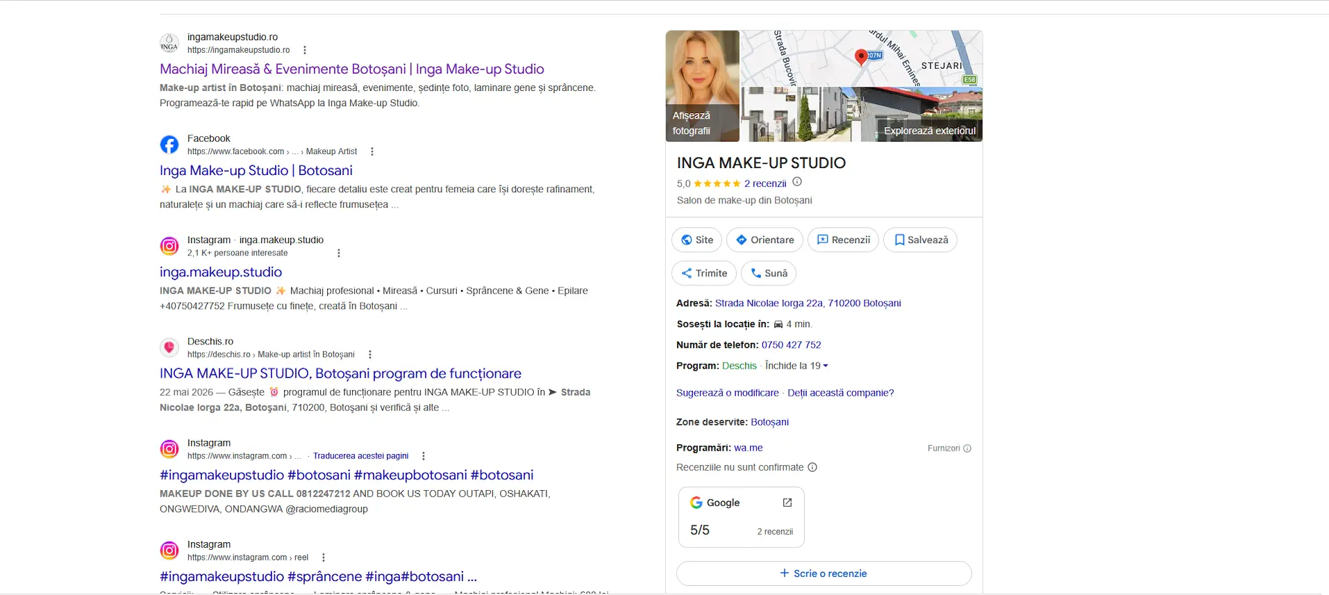Image resolution: width=1329 pixels, height=595 pixels.
Task: Click the Furnizori info icon
Action: (967, 449)
